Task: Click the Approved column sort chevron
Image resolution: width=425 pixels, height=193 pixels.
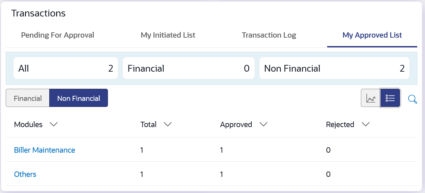Action: click(x=263, y=124)
